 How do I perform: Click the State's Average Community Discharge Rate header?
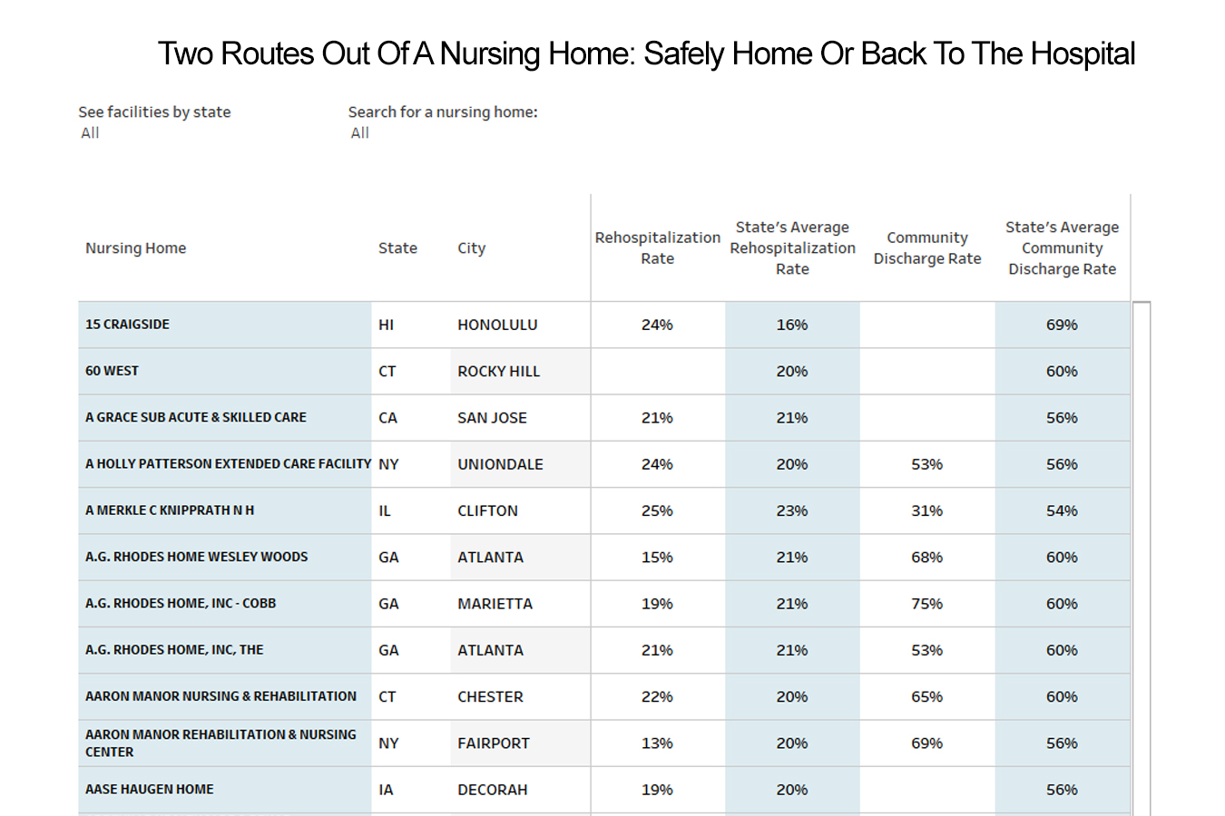pos(1062,248)
